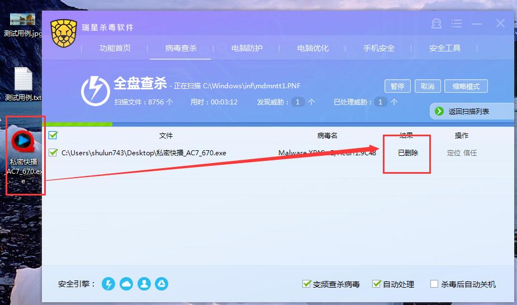This screenshot has height=305, width=517.
Task: Go to 安全工具 tab
Action: point(445,48)
